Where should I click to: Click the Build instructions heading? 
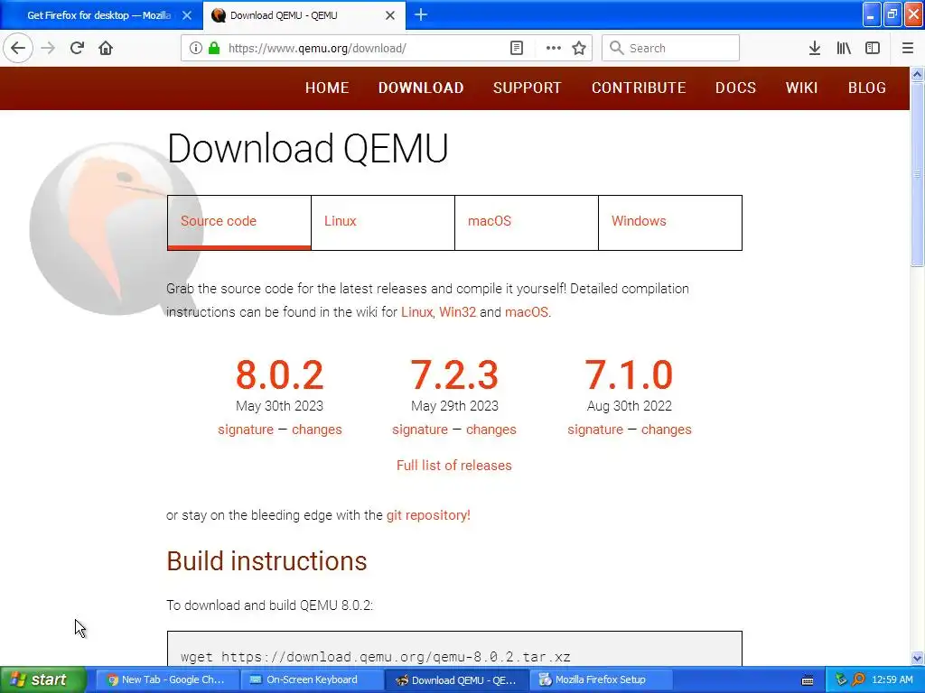266,561
